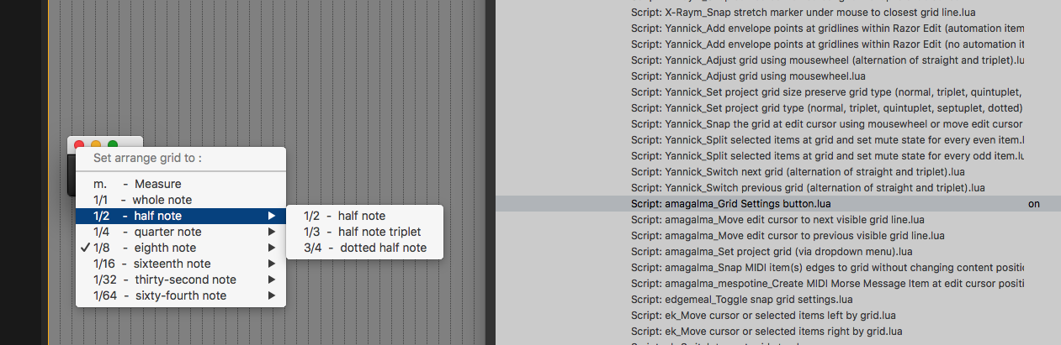Expand the sixteenth note submenu arrow

click(x=271, y=264)
